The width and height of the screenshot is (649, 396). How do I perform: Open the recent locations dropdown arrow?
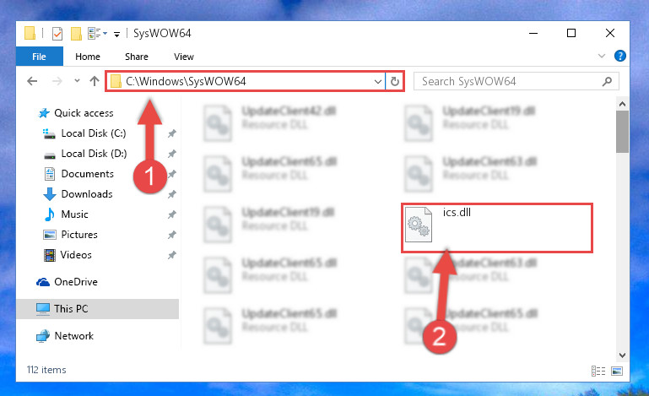pos(77,81)
